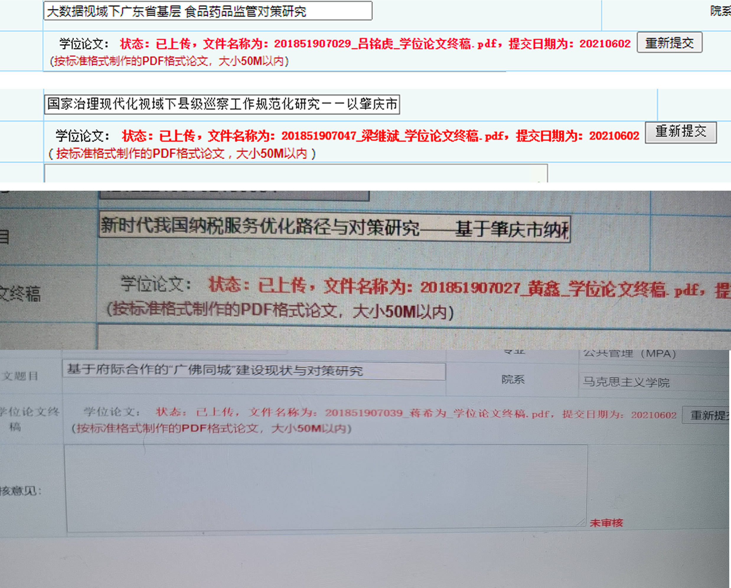Click the 梁维斌 thesis file name status text

[x=381, y=136]
